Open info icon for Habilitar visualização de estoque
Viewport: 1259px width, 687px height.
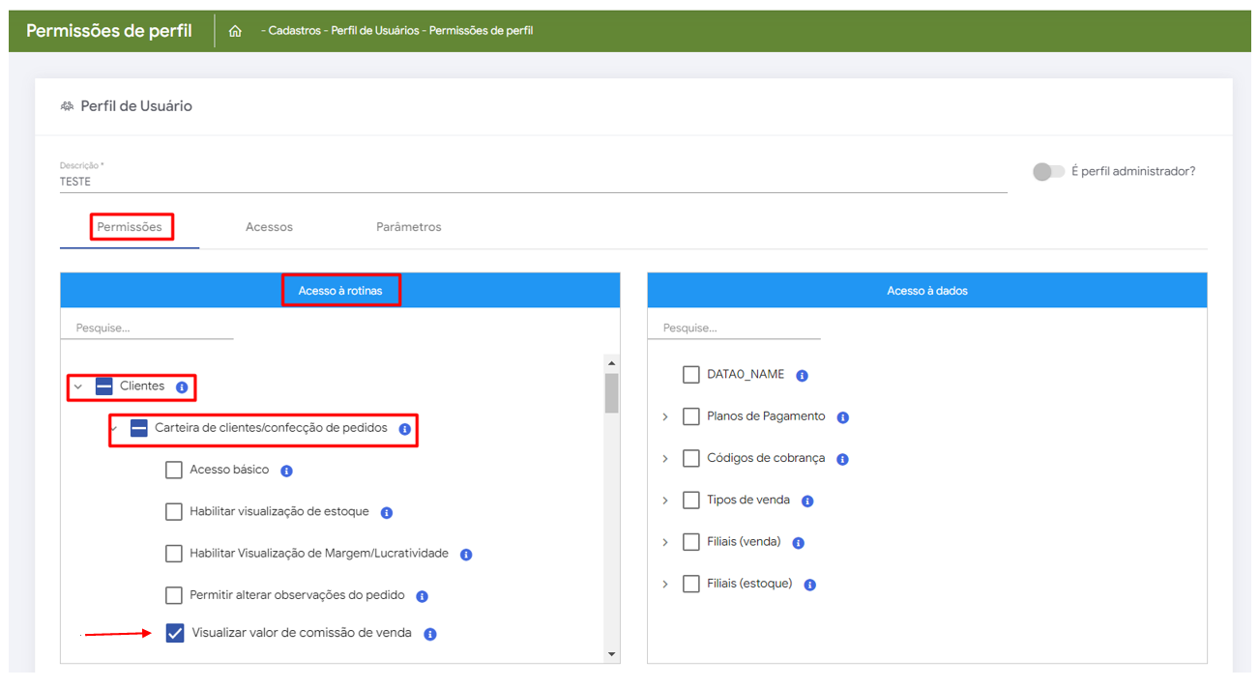click(x=387, y=512)
